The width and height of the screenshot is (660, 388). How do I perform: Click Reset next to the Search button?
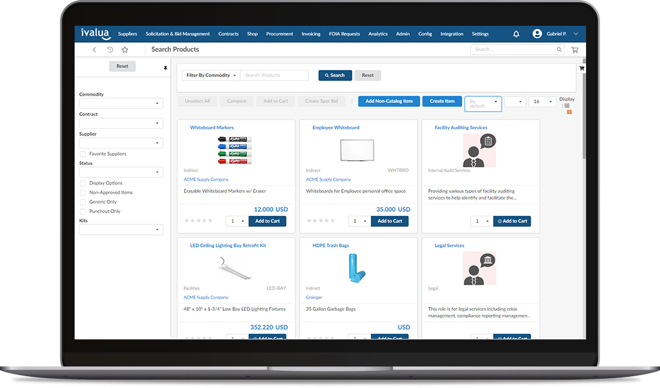point(368,75)
